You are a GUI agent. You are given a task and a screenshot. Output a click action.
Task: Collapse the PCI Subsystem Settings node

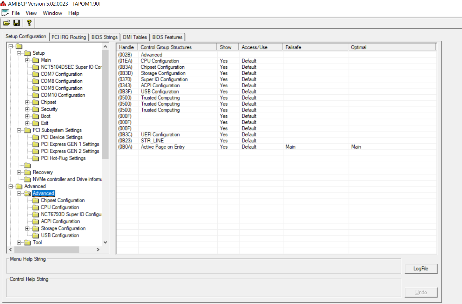(x=19, y=130)
